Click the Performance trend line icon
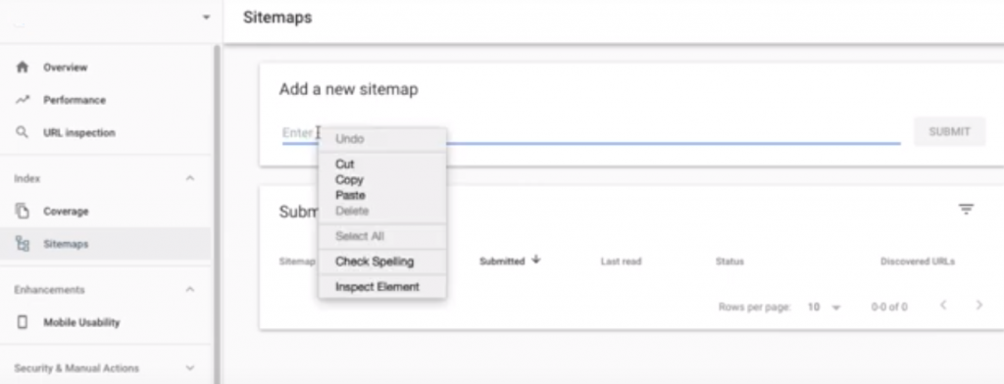 23,100
